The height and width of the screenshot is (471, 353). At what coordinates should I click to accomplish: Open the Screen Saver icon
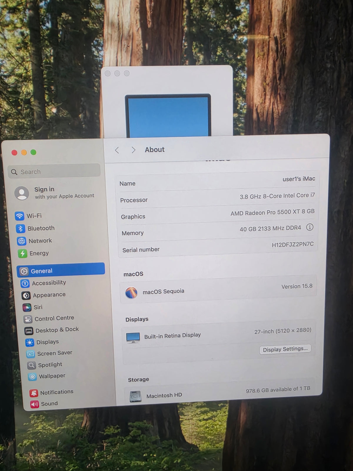tap(30, 354)
